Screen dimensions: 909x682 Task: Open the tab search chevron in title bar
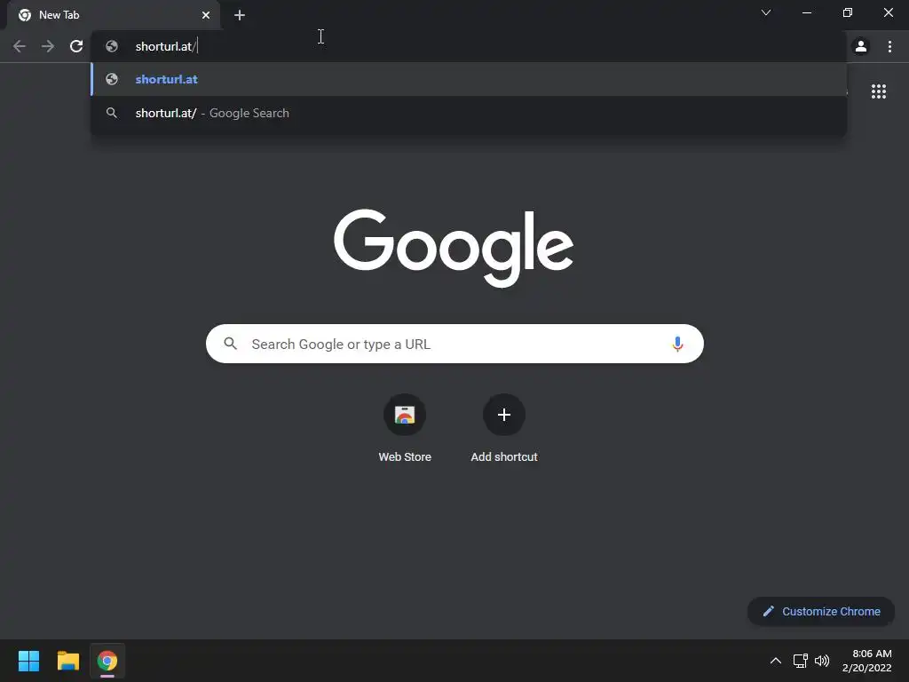[766, 12]
